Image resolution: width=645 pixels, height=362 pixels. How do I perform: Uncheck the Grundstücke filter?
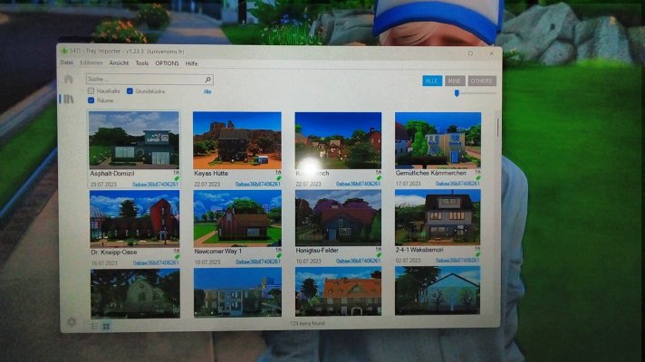tap(130, 90)
